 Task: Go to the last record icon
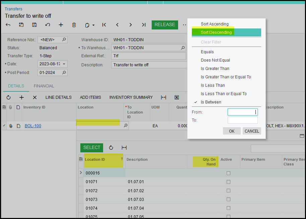point(144,25)
